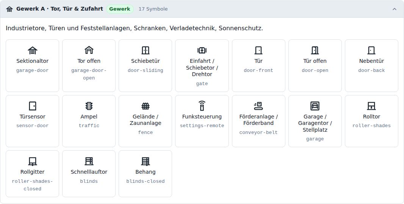Click the Rollgitter icon
The image size is (404, 204).
(33, 161)
